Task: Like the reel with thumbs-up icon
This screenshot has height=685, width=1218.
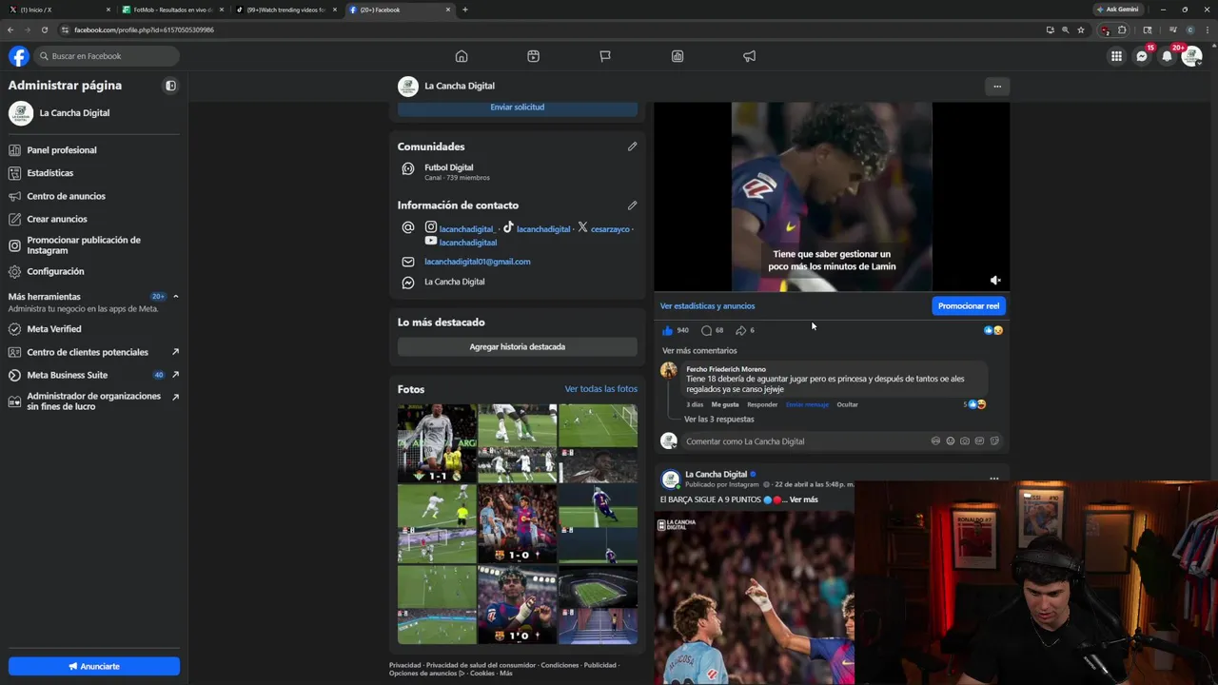Action: 667,330
